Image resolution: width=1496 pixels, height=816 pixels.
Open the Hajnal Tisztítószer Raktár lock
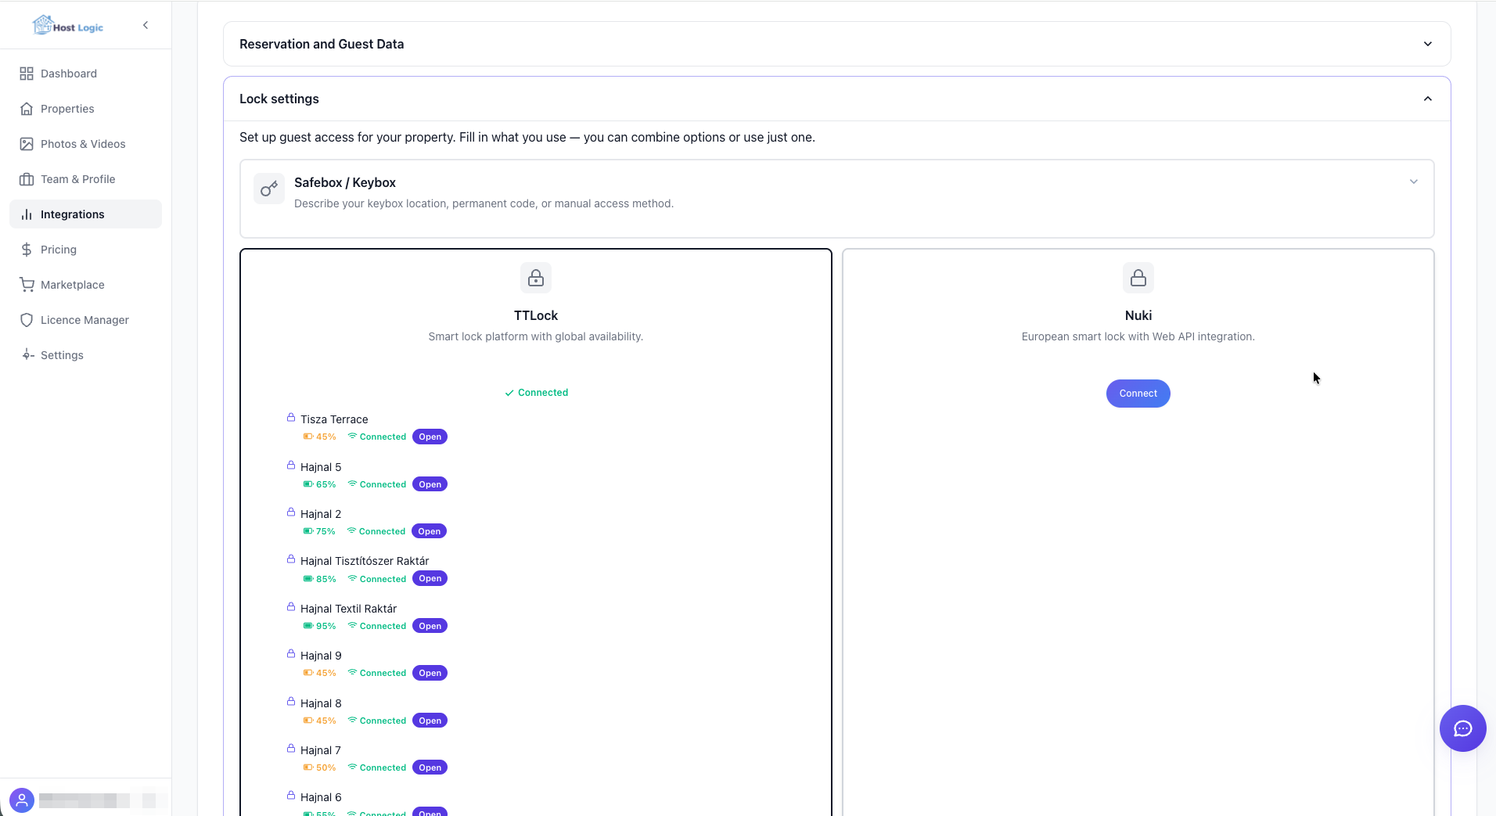430,579
